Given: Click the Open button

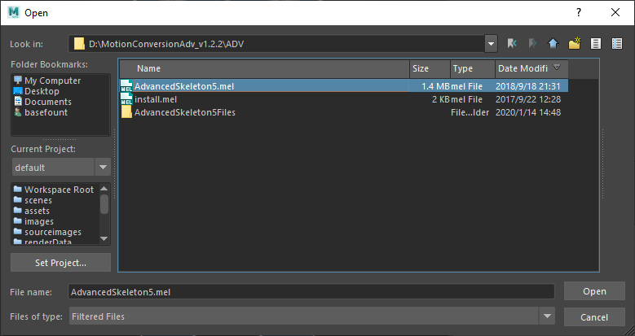Looking at the screenshot, I should pyautogui.click(x=594, y=291).
